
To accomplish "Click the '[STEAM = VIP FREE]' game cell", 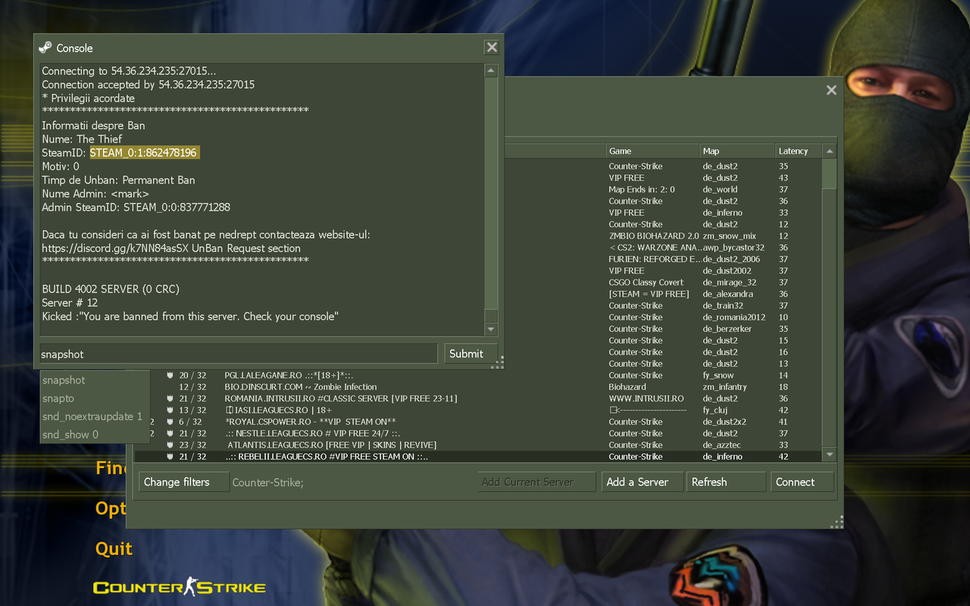I will point(649,294).
